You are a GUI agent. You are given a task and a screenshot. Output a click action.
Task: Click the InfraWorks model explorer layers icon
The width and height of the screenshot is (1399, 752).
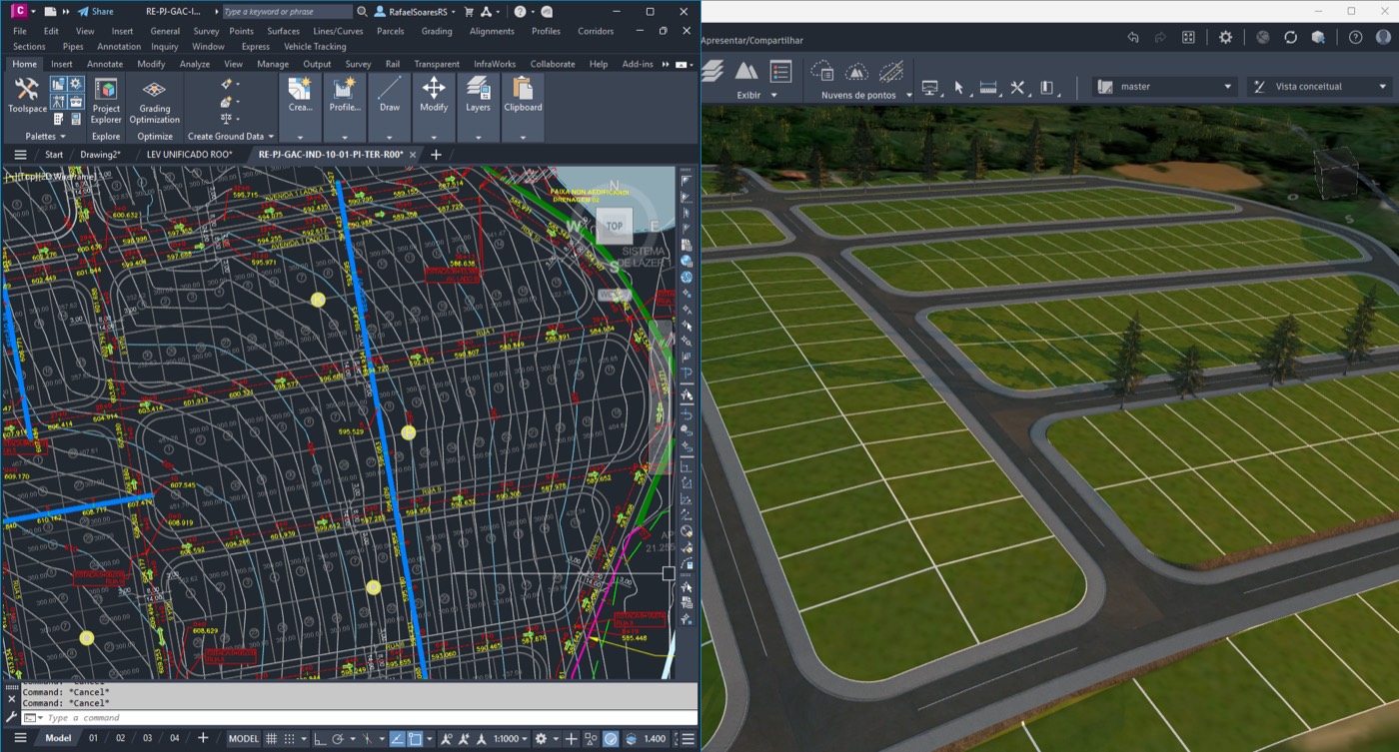712,71
